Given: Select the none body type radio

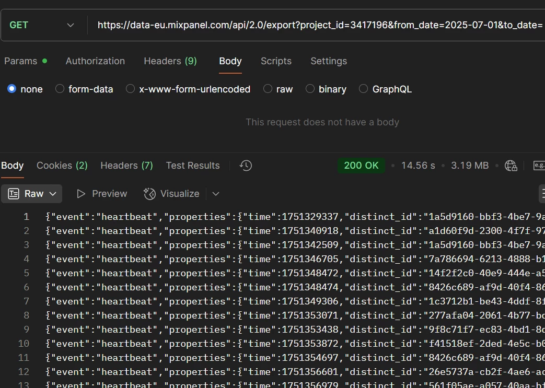Looking at the screenshot, I should point(12,89).
